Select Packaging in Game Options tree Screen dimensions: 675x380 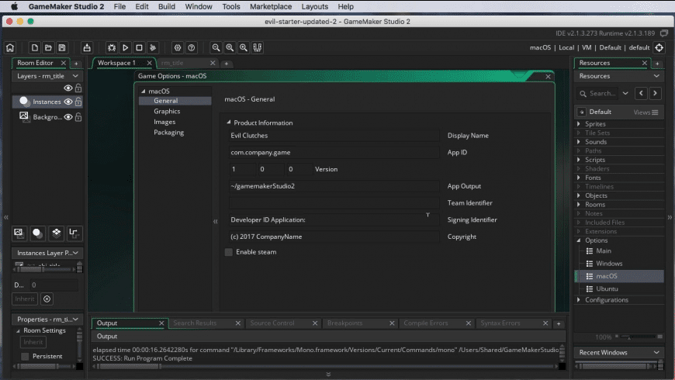point(169,133)
